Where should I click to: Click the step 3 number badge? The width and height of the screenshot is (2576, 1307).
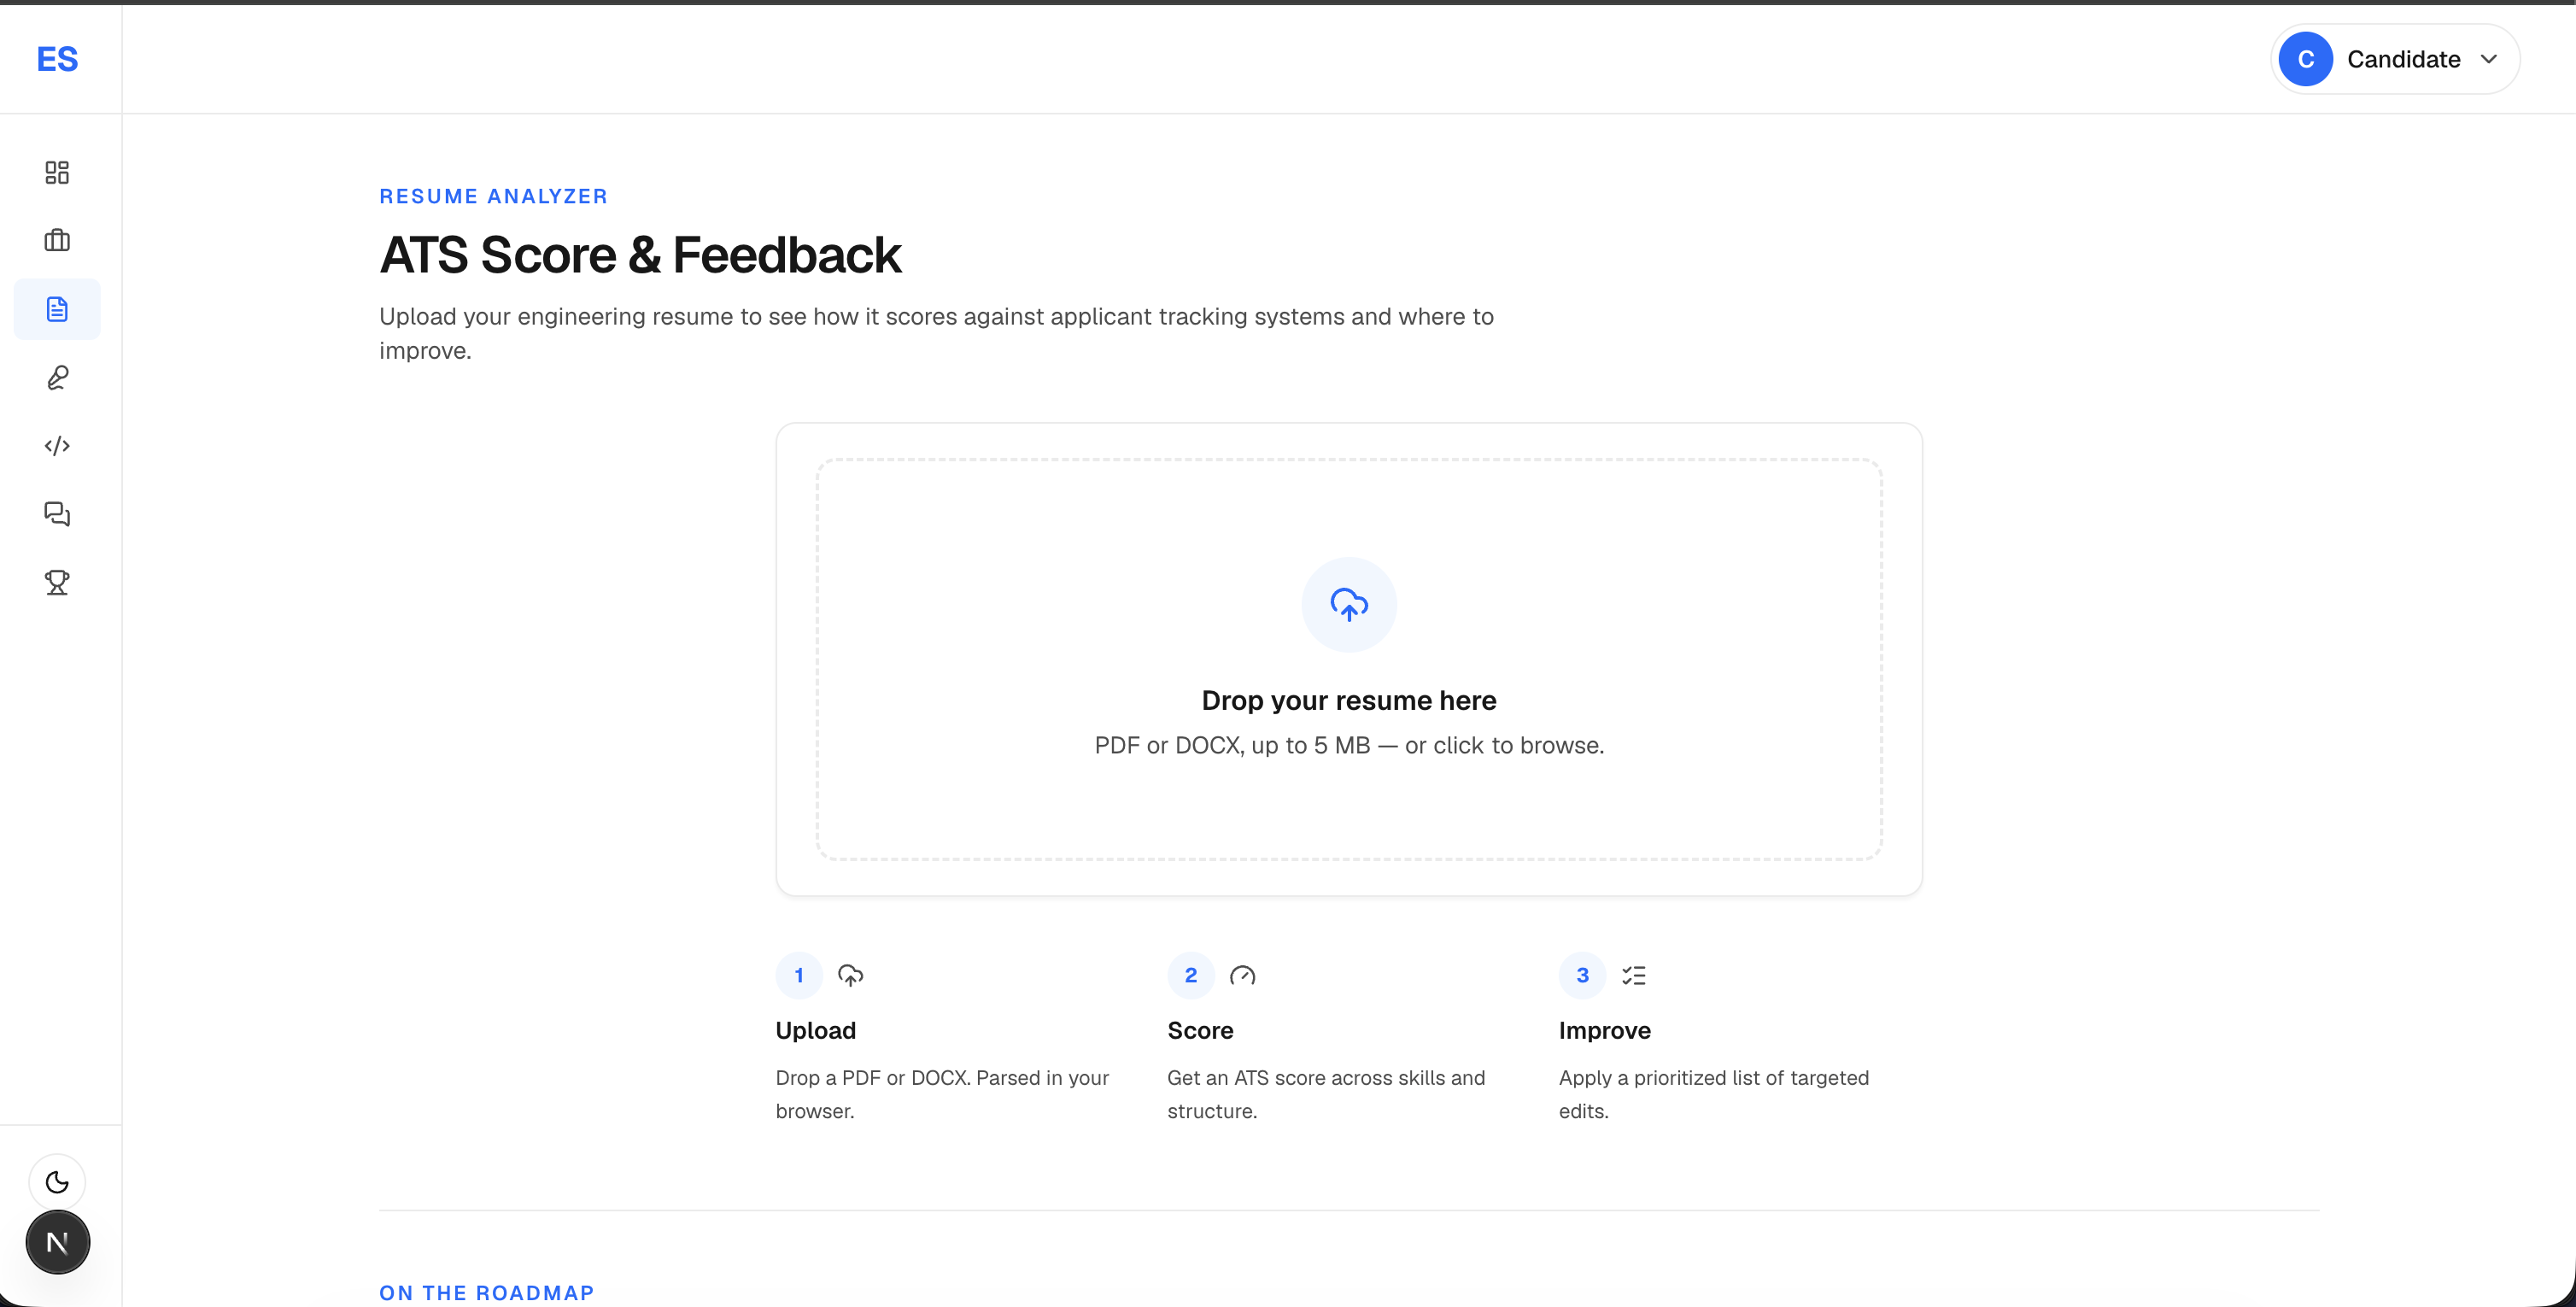tap(1582, 975)
